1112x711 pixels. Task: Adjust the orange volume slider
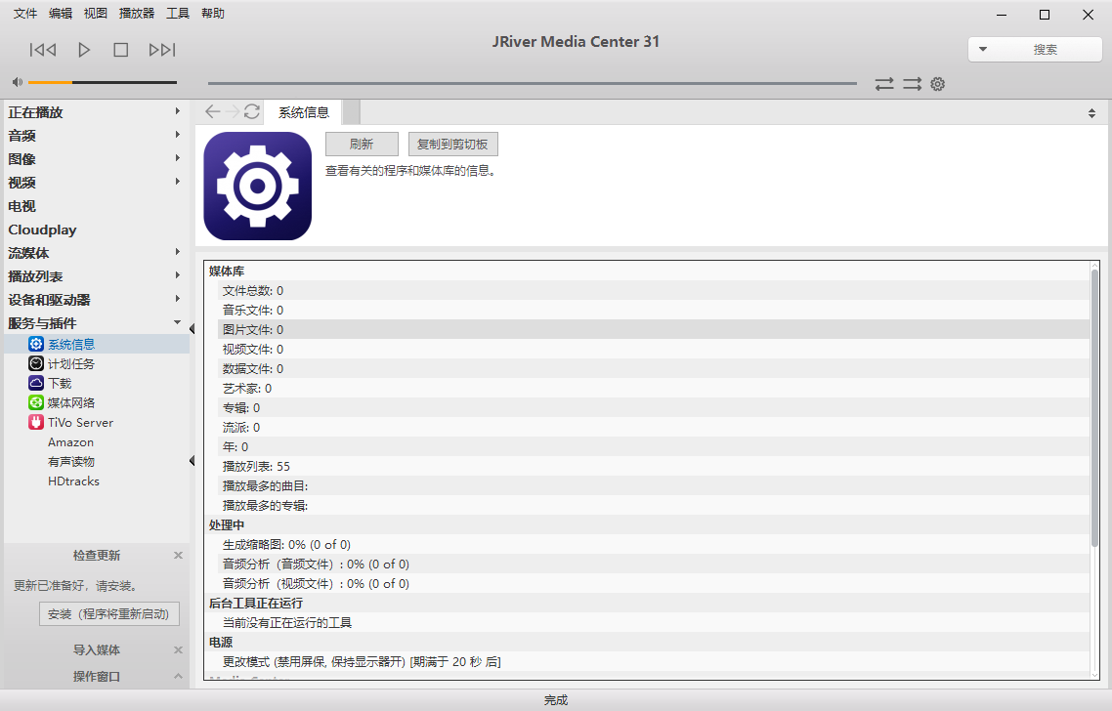[x=103, y=82]
